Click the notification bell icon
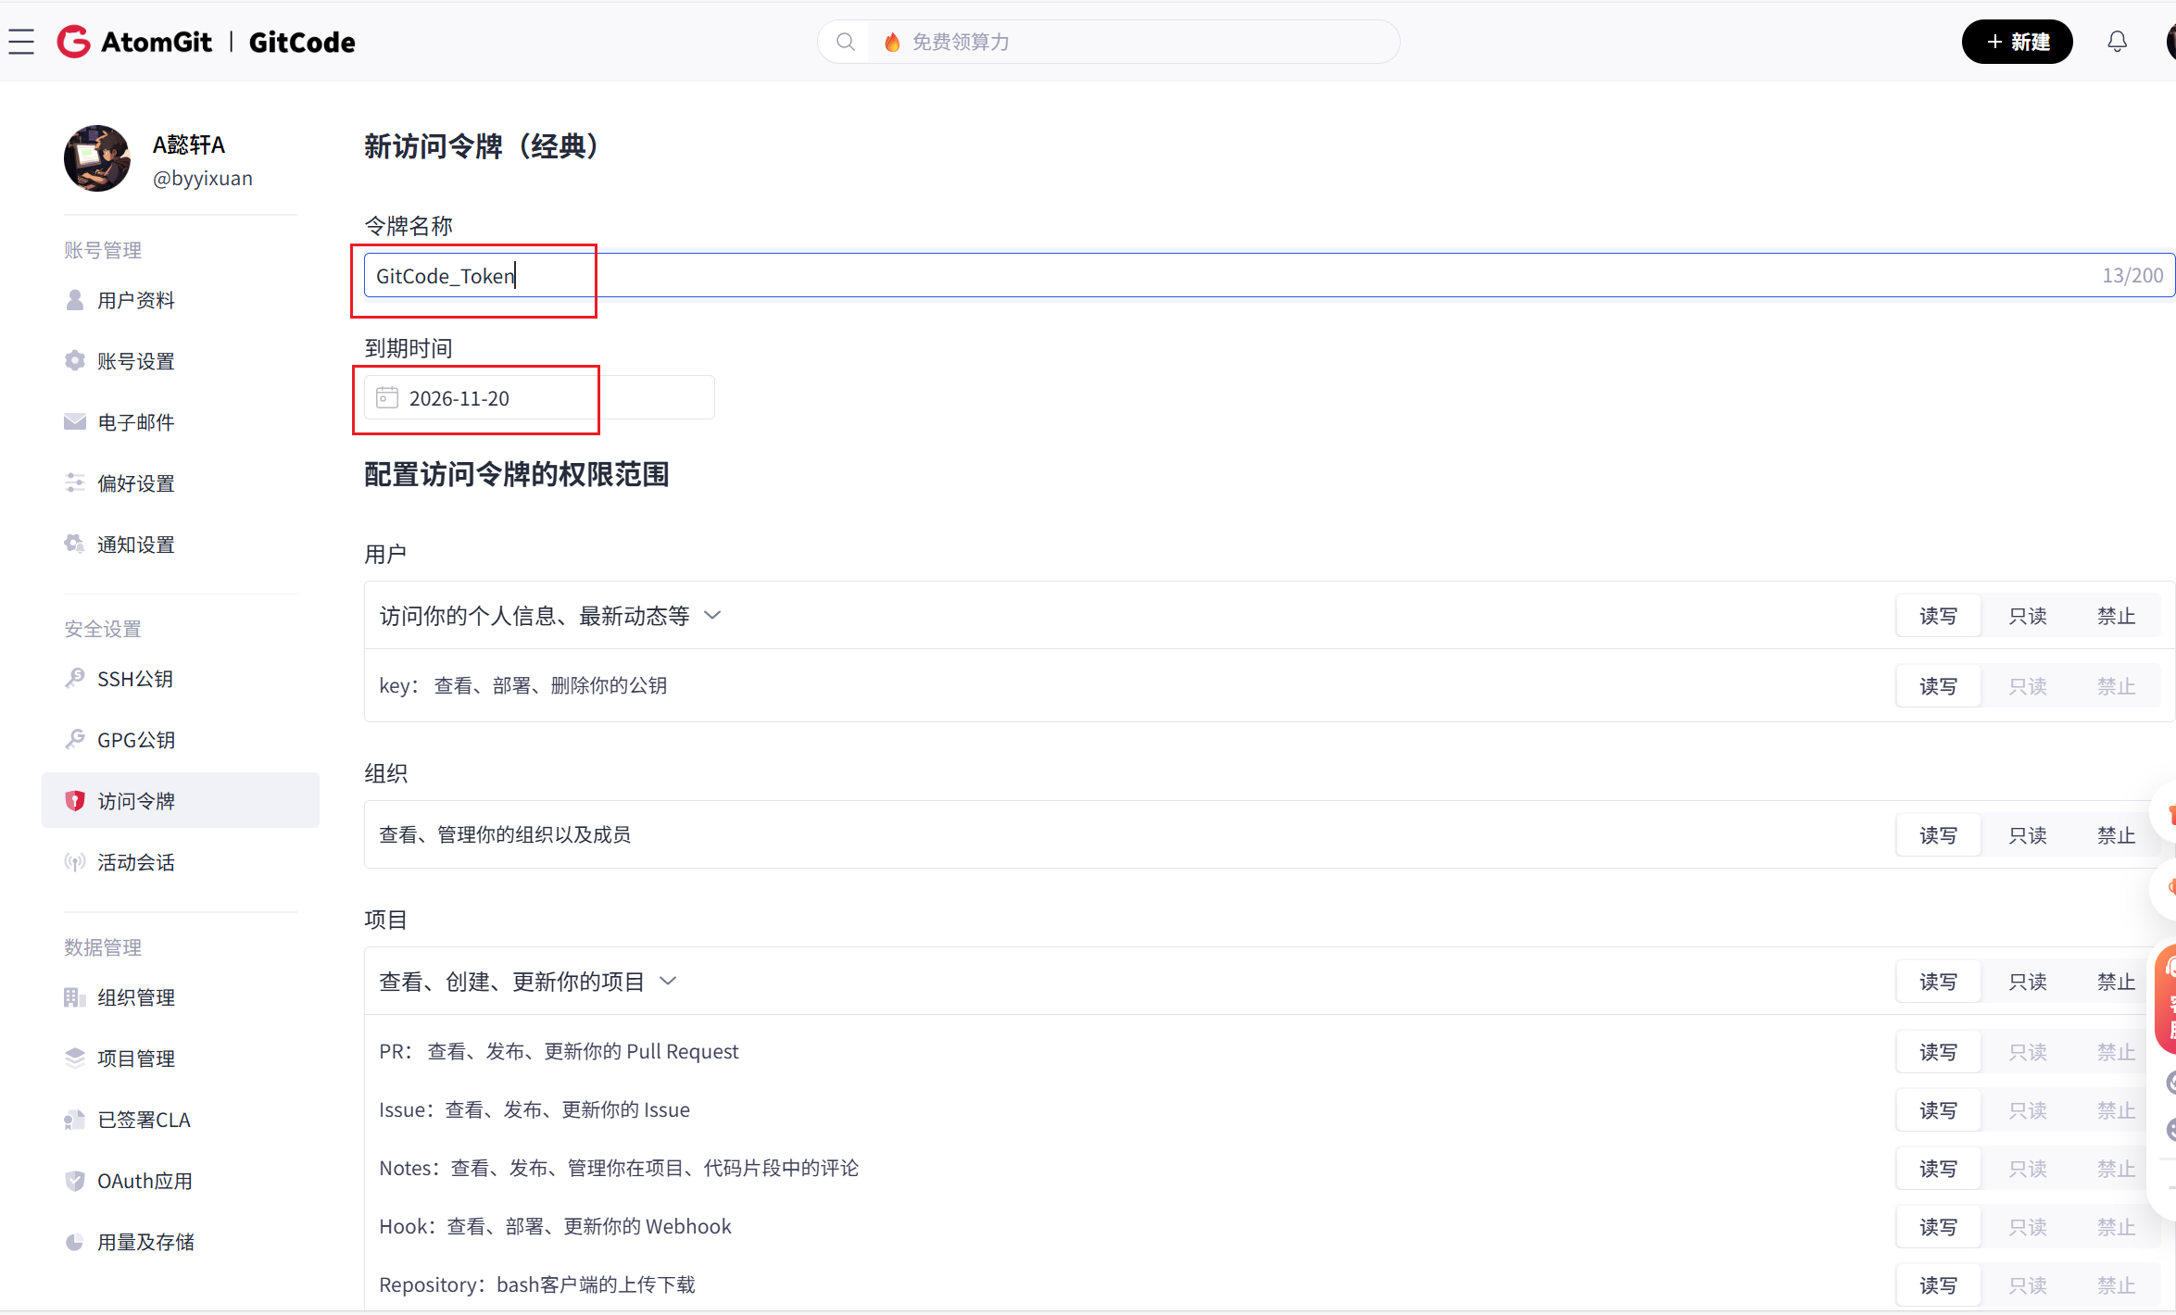This screenshot has height=1315, width=2176. (2117, 42)
